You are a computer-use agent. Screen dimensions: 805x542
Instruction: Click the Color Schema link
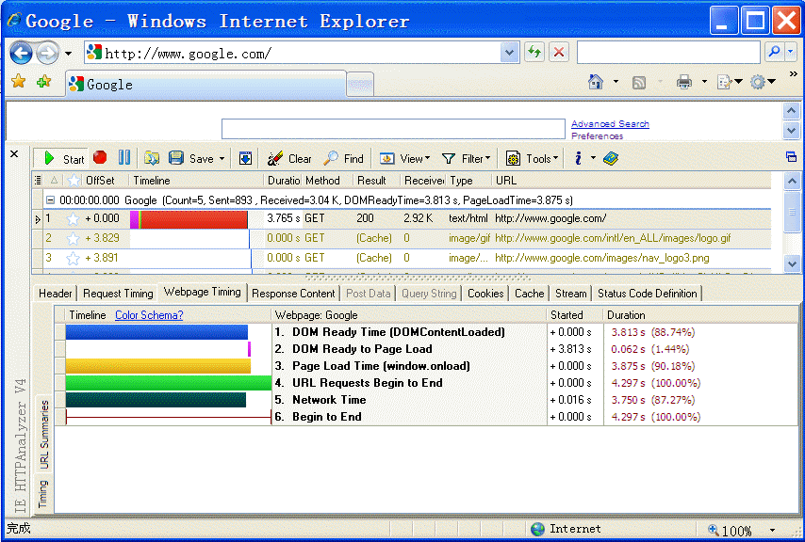(149, 315)
